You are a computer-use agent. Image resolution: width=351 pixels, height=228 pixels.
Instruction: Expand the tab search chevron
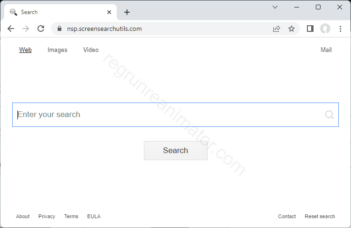[x=275, y=7]
